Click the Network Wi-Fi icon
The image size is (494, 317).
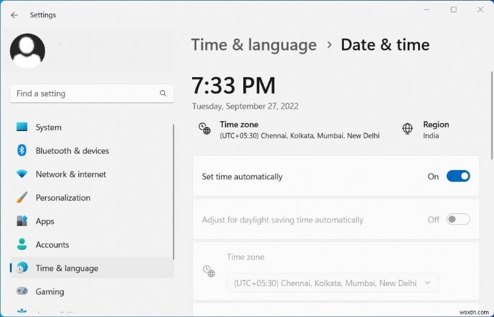click(x=22, y=174)
